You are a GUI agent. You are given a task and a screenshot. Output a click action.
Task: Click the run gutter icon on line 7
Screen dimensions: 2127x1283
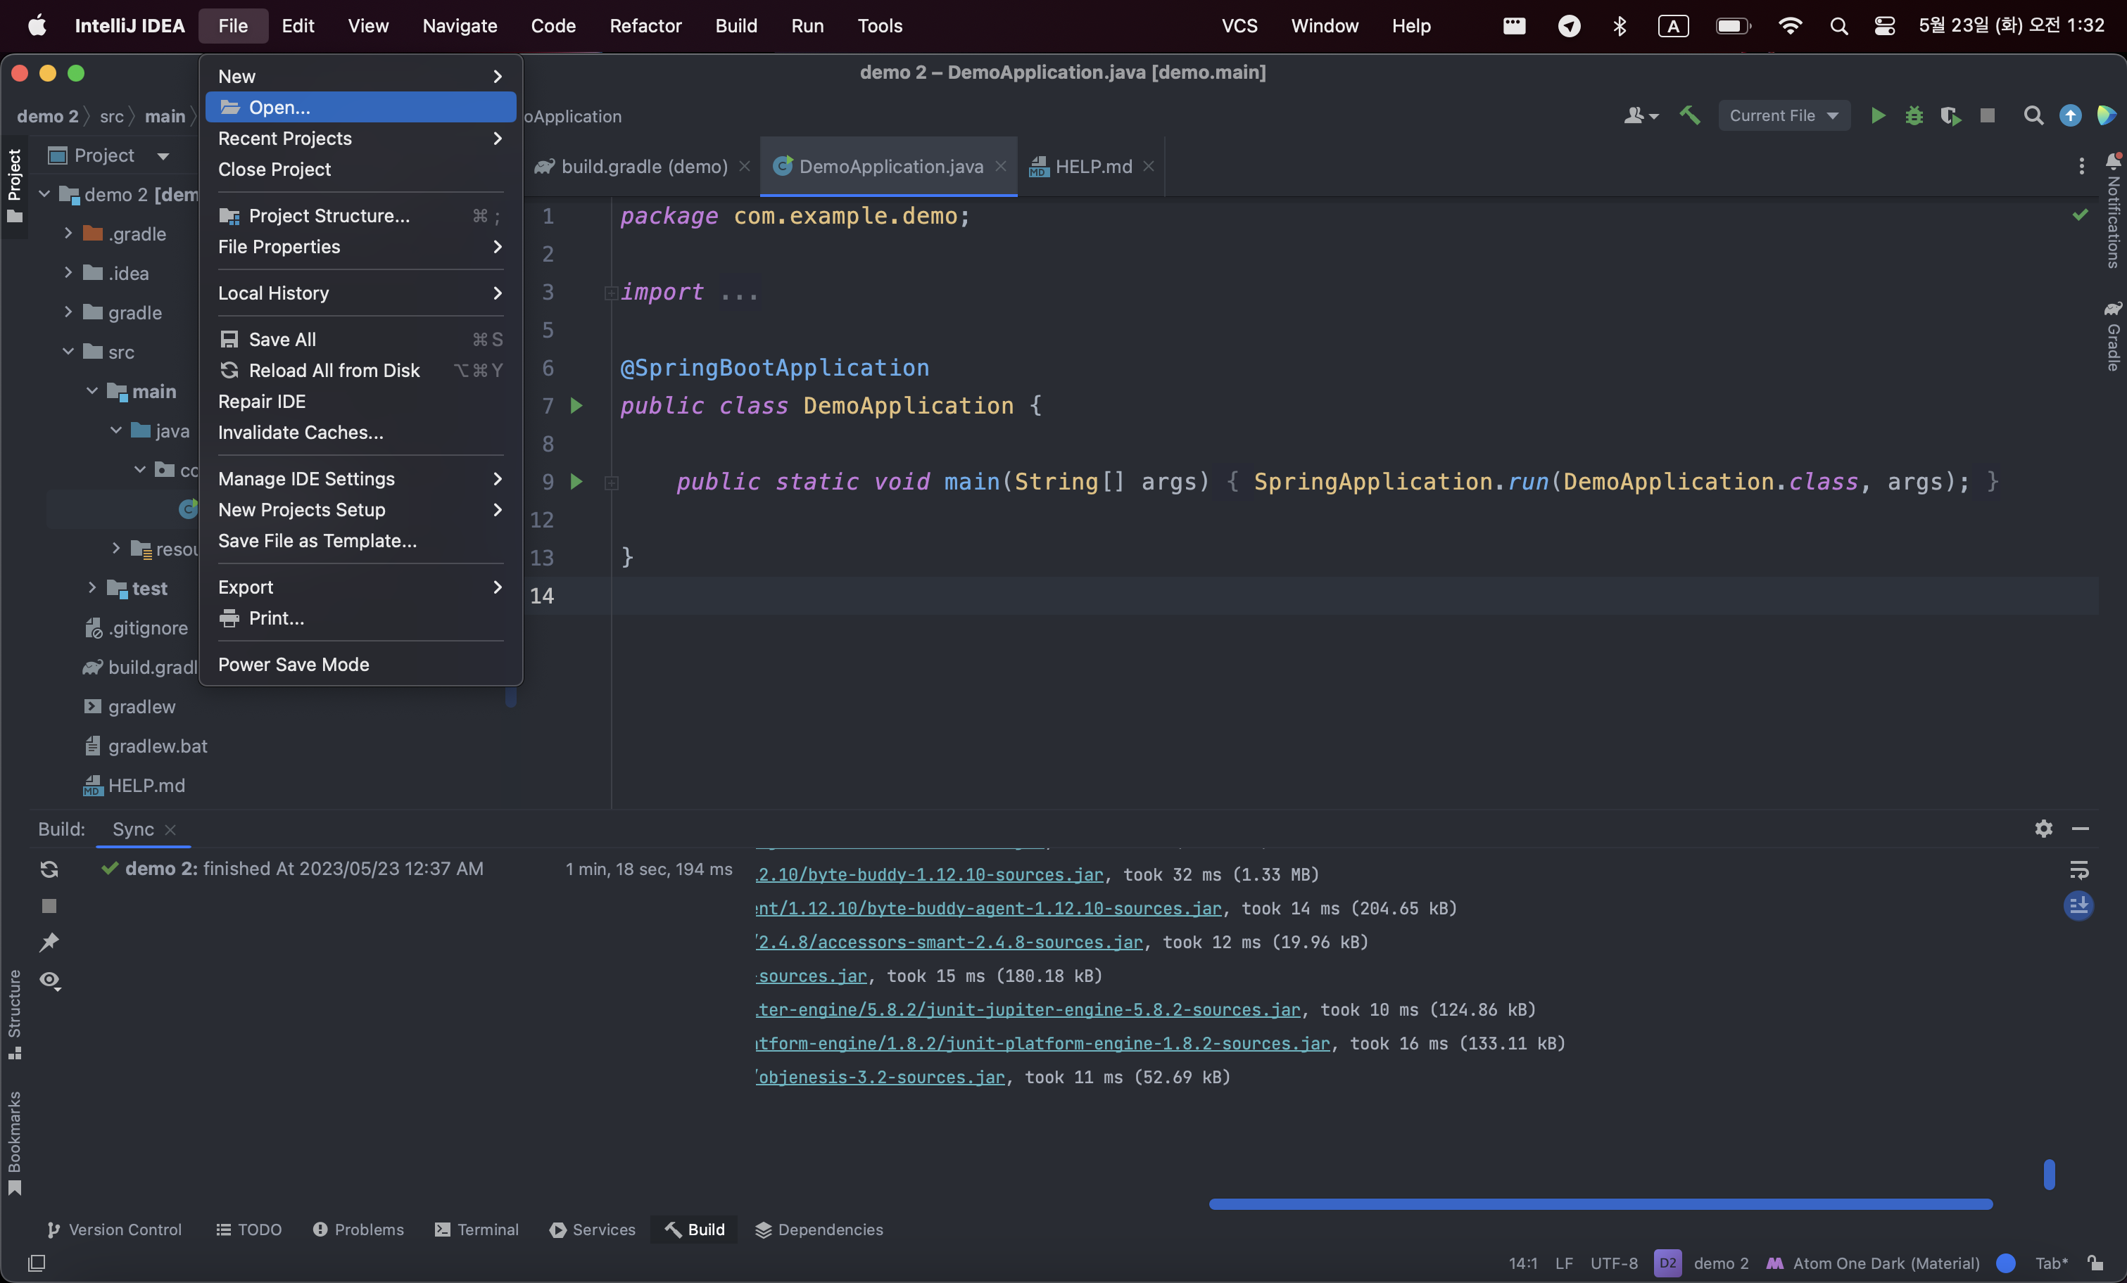(576, 406)
